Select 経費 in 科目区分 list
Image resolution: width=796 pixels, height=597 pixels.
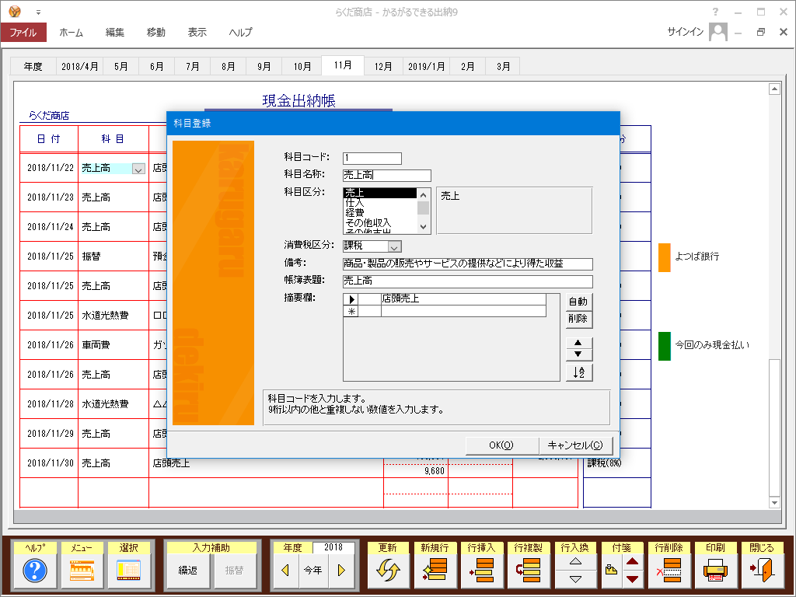[x=379, y=213]
